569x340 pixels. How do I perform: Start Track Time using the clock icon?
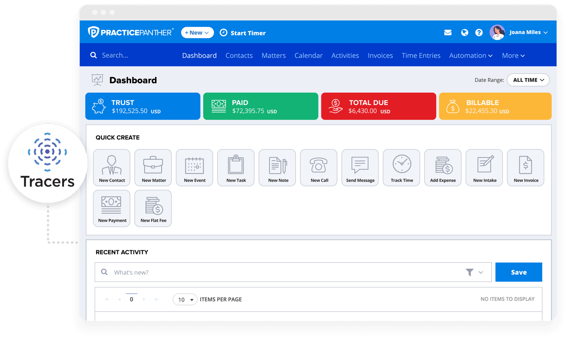pos(401,167)
